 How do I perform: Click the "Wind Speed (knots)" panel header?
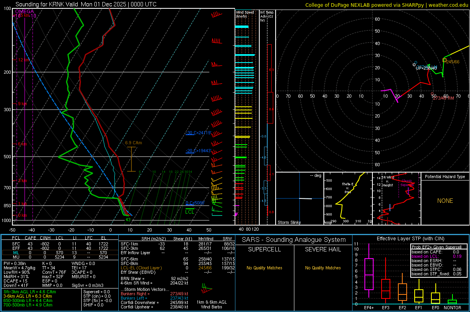[x=245, y=14]
